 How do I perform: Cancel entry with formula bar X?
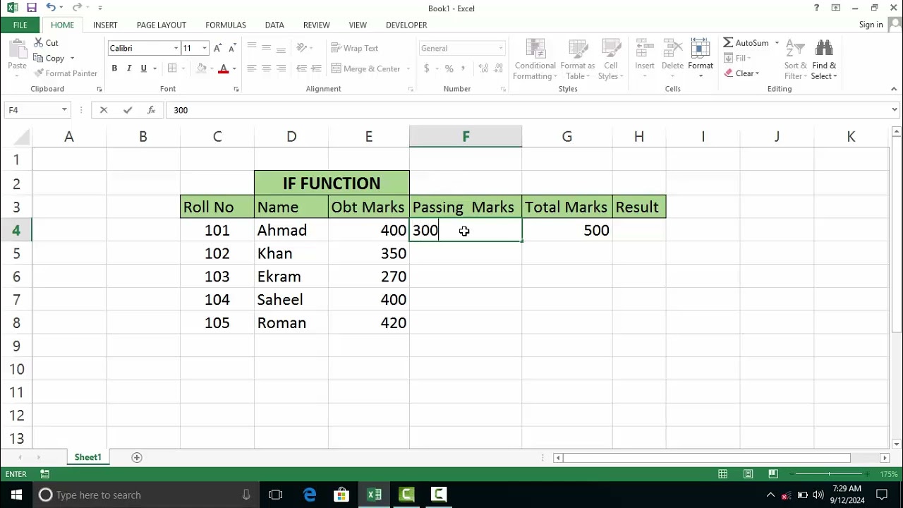pos(104,110)
